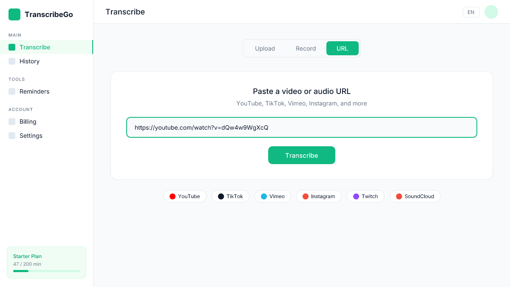The width and height of the screenshot is (510, 287).
Task: Open the EN language selector
Action: (x=471, y=12)
